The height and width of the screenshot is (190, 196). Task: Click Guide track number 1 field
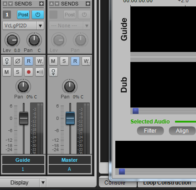[23, 169]
